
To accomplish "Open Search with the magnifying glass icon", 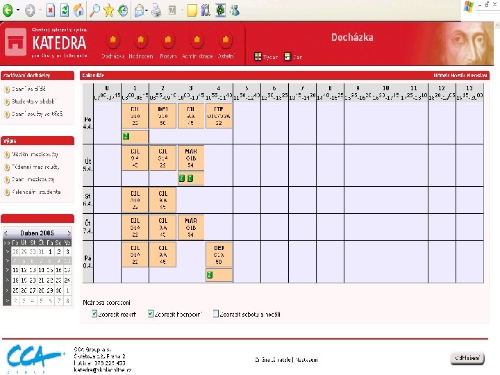I will [94, 10].
